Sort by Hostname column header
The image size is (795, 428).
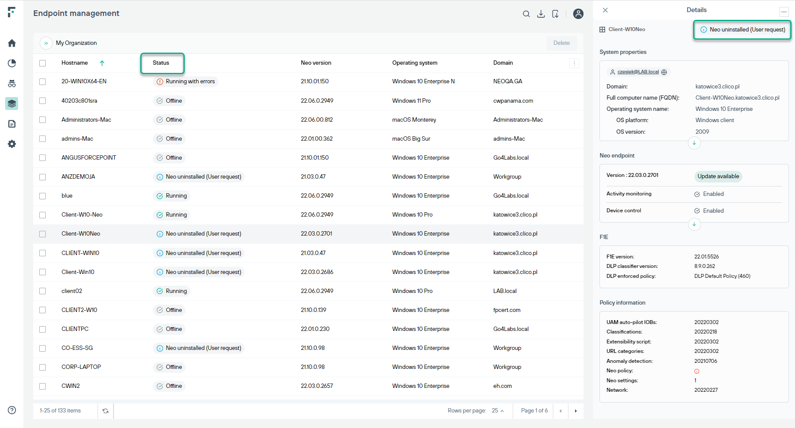(75, 63)
